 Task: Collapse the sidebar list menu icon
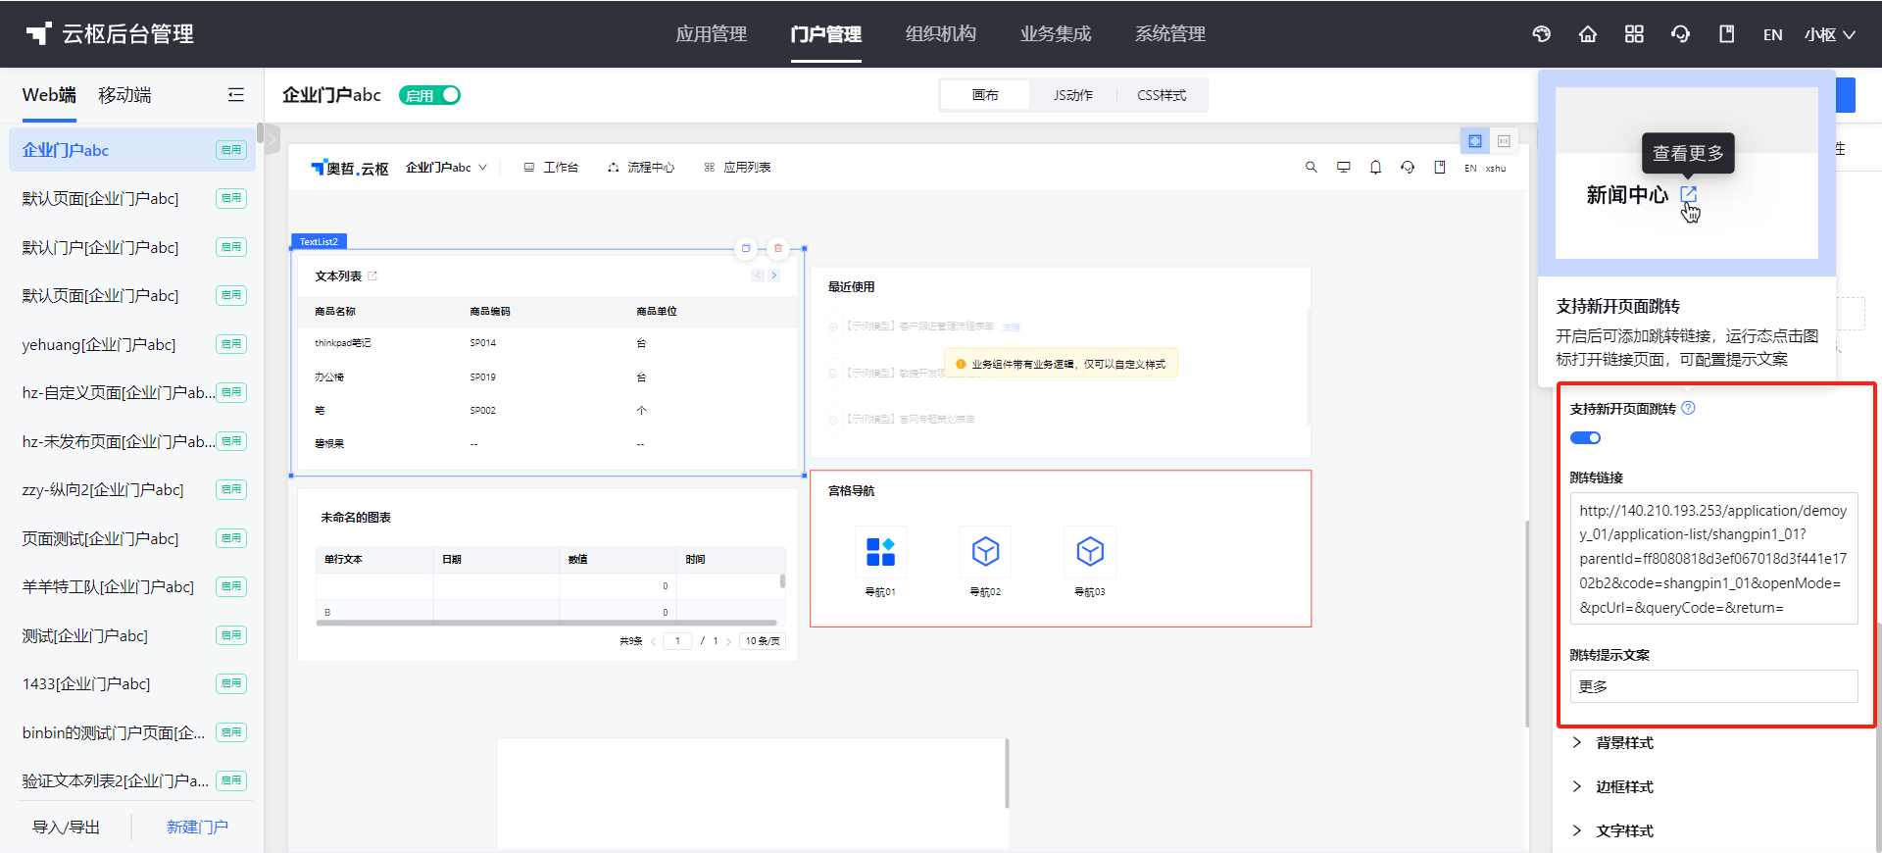235,95
